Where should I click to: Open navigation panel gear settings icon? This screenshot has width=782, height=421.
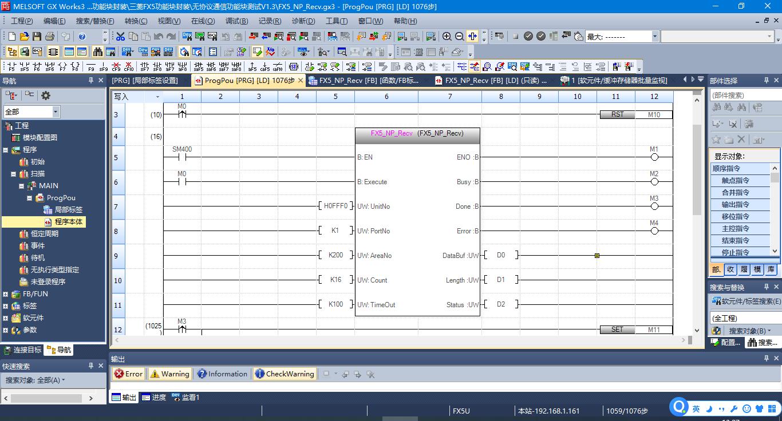(x=46, y=96)
